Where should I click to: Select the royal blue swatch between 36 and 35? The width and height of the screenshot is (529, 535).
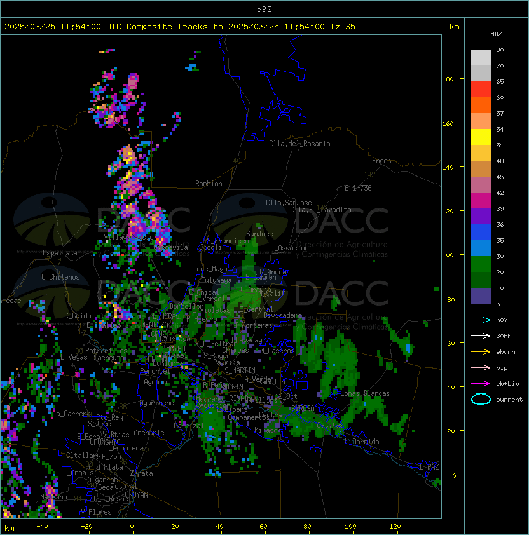point(481,232)
